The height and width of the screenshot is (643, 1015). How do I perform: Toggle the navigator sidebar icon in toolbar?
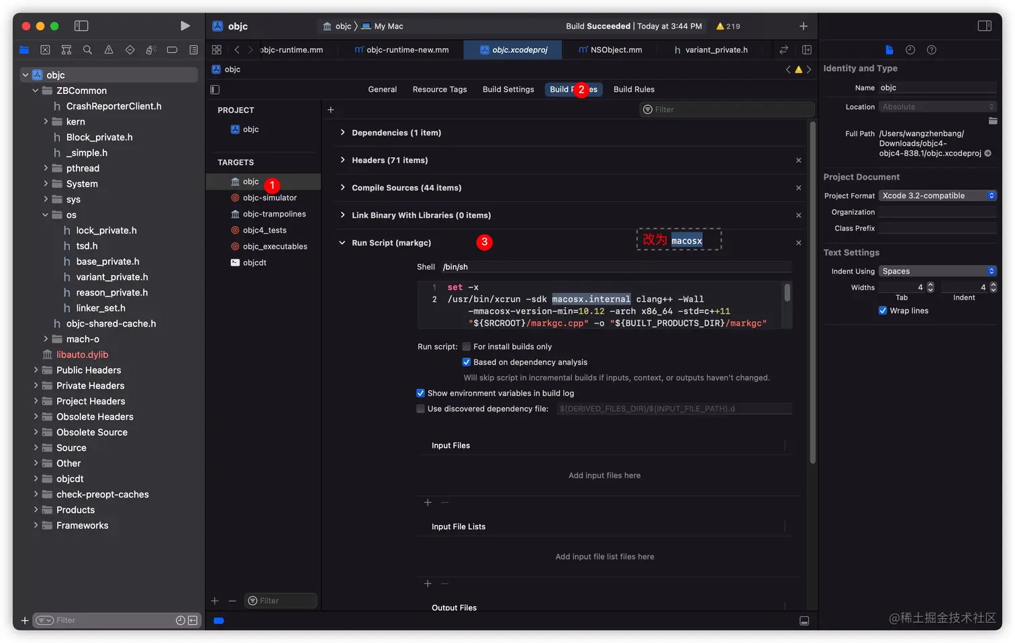81,25
